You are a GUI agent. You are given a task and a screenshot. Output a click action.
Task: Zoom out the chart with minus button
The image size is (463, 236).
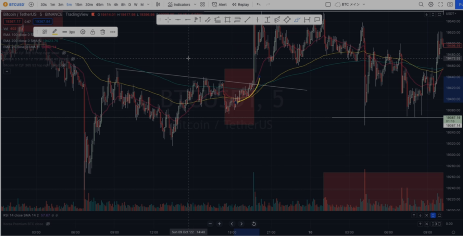coord(210,224)
